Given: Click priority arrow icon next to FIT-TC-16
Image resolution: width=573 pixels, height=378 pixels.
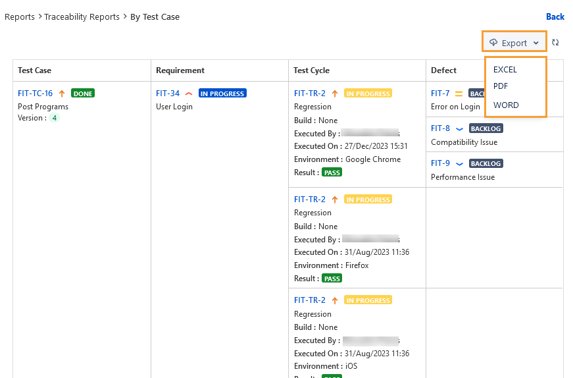Looking at the screenshot, I should (62, 94).
